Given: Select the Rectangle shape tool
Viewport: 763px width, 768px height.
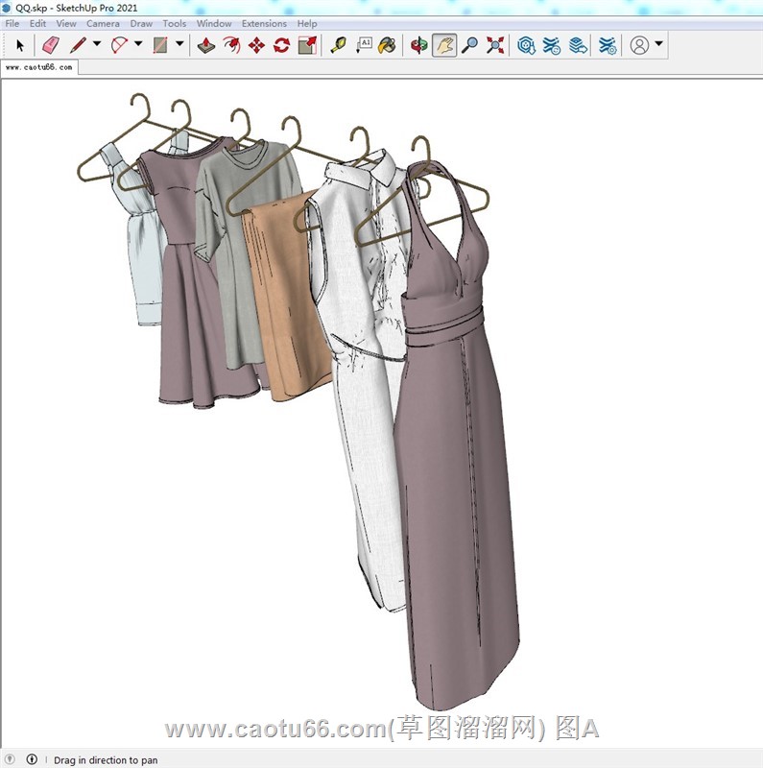Looking at the screenshot, I should tap(160, 45).
